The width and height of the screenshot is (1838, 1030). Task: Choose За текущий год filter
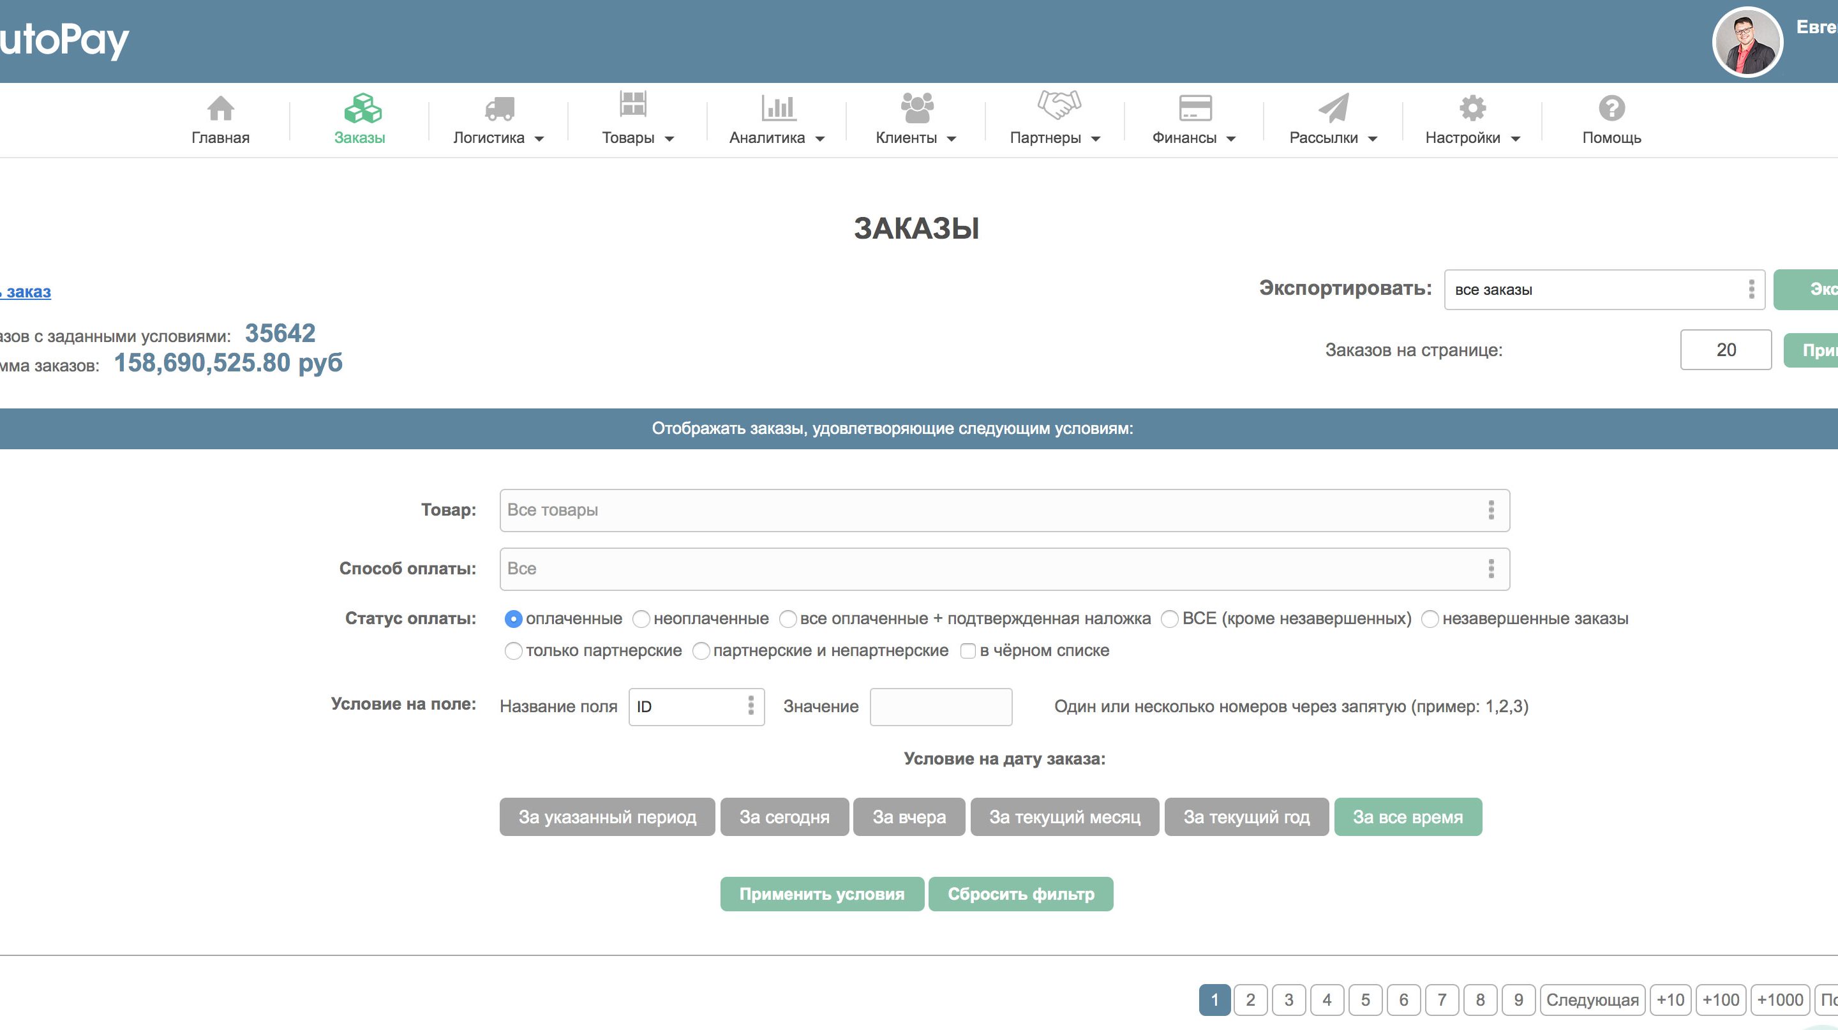coord(1246,817)
